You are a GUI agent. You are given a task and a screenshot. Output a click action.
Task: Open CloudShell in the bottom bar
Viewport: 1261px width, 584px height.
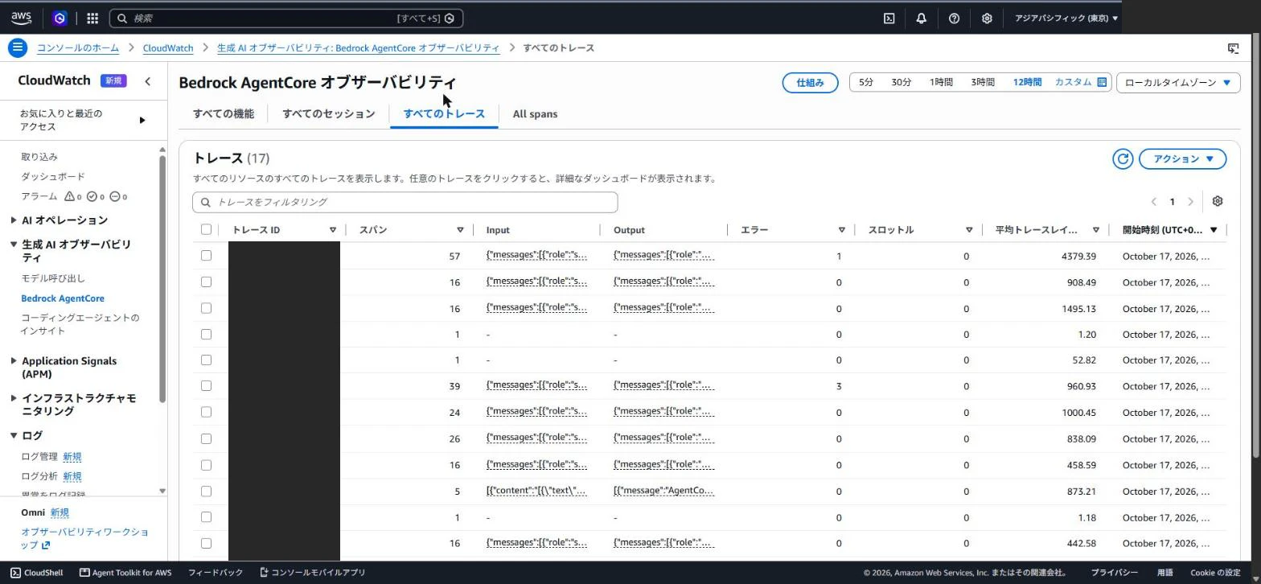point(36,573)
